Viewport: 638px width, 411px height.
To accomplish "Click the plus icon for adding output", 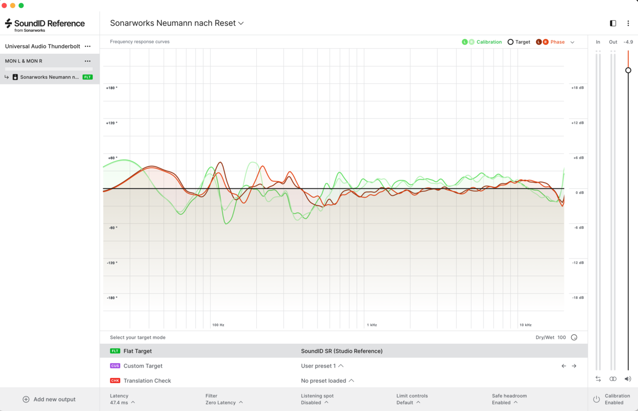I will click(x=26, y=399).
